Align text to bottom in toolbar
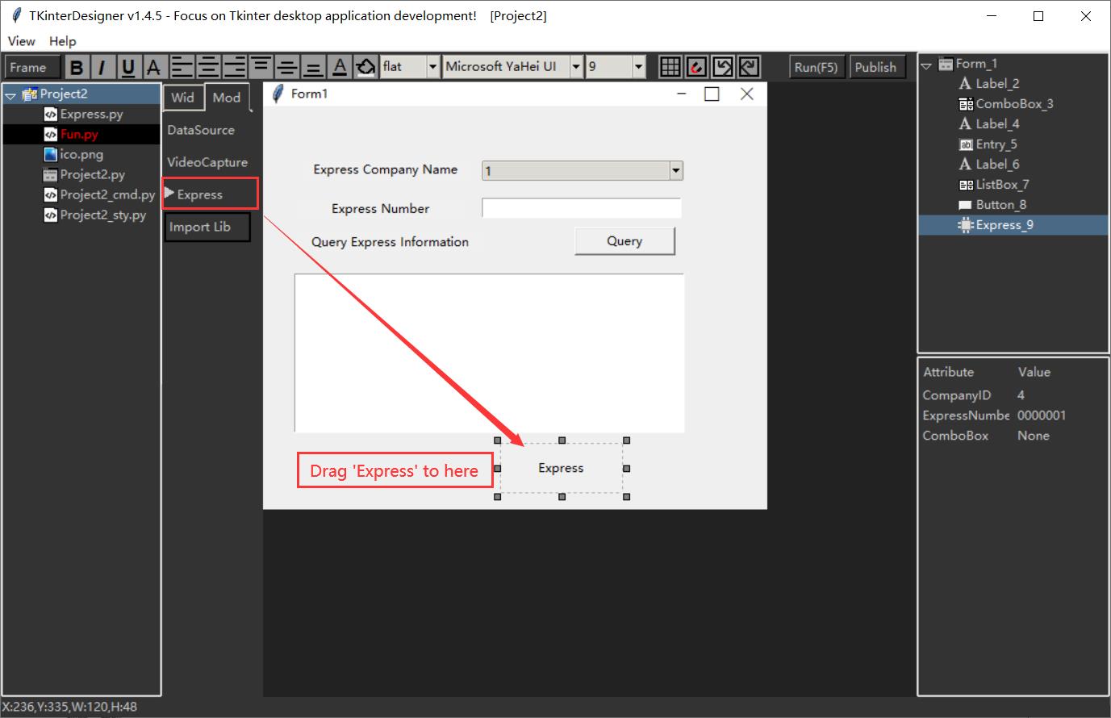1111x718 pixels. pos(314,67)
